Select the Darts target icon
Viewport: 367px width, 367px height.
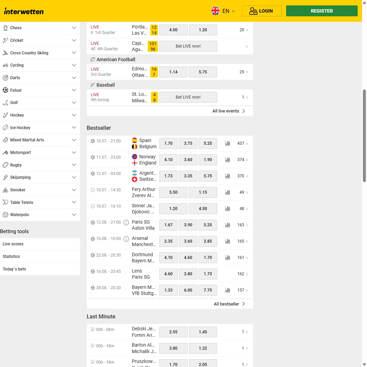pos(5,78)
